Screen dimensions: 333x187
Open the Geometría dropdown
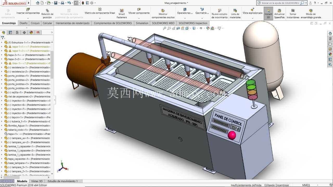(x=202, y=18)
